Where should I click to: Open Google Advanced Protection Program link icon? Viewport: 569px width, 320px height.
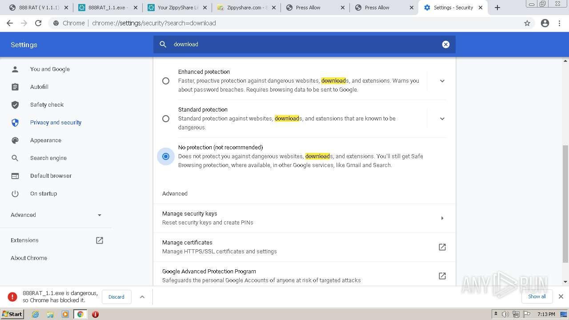442,276
